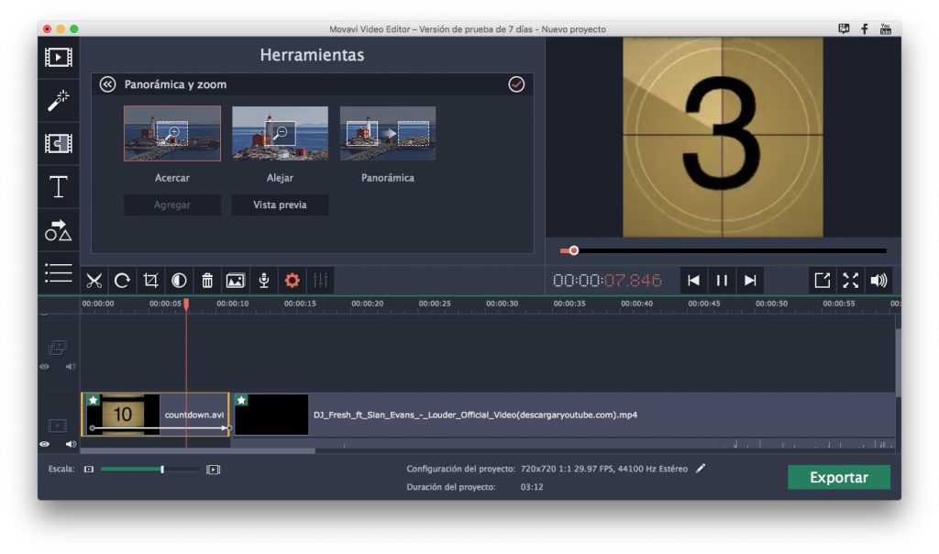Switch preview to full screen
The image size is (939, 554).
tap(850, 281)
